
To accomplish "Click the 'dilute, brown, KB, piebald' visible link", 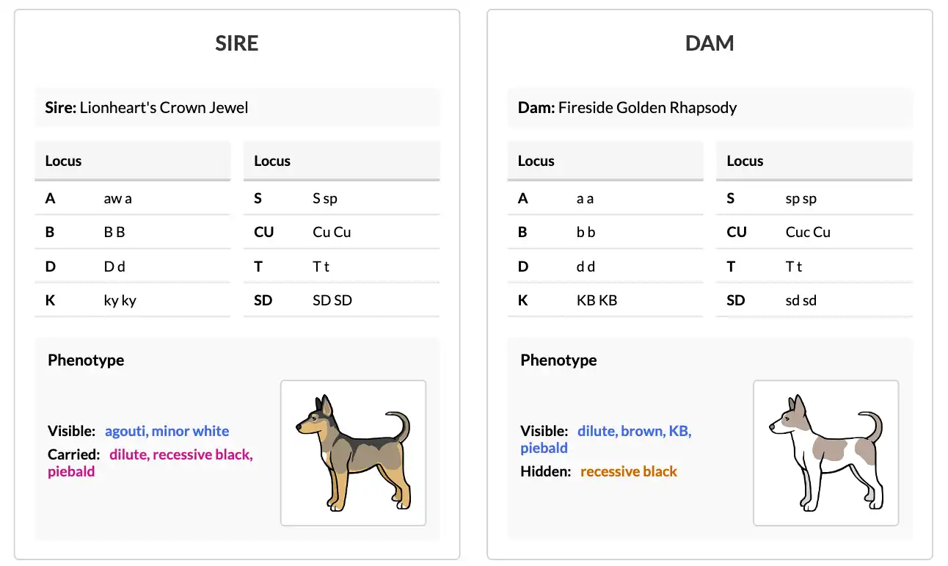I will tap(634, 431).
